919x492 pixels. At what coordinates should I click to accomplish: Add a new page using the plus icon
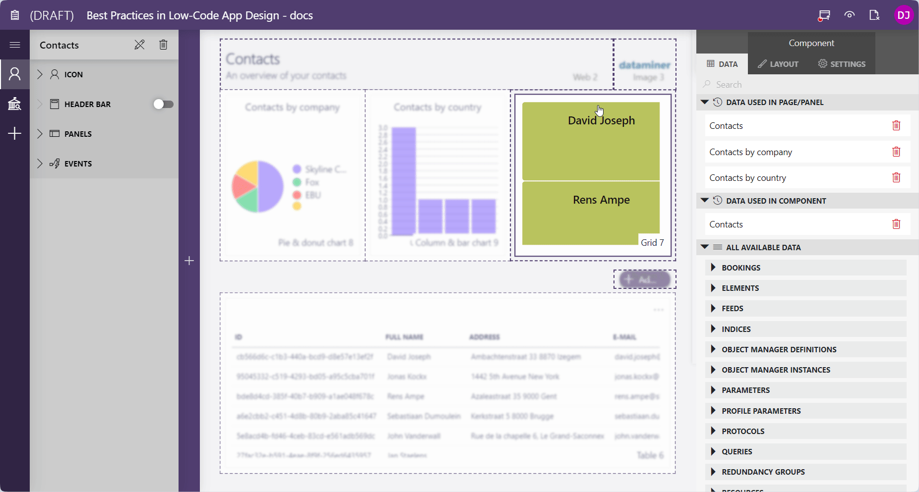tap(15, 133)
